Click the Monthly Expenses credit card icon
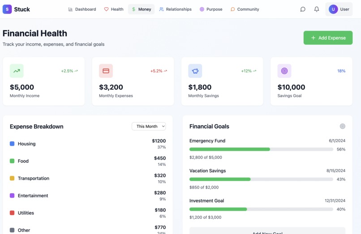Image resolution: width=361 pixels, height=234 pixels. tap(106, 71)
